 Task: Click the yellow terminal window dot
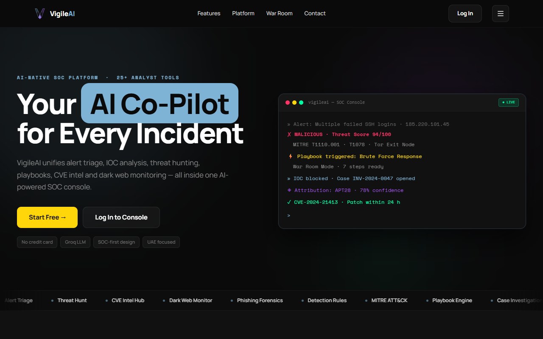(294, 103)
